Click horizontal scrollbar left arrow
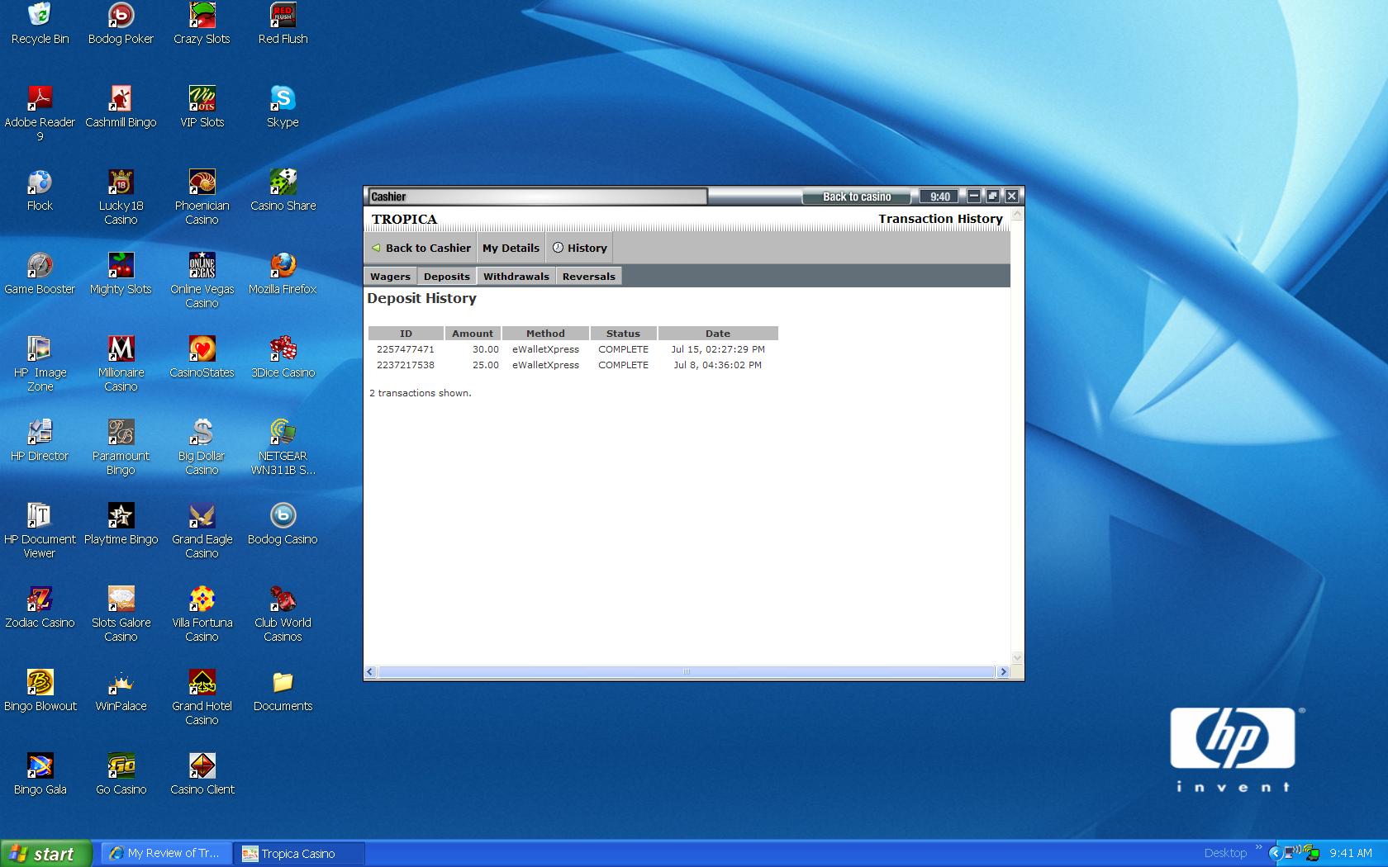This screenshot has height=867, width=1388. coord(370,672)
